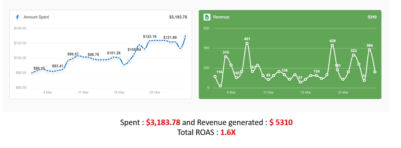Select the $80.25 starting data label
401x148 pixels.
[x=39, y=68]
